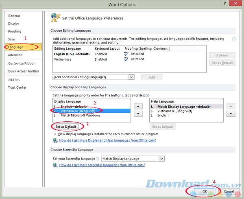Go to the Customize Ribbon category
Image resolution: width=244 pixels, height=199 pixels.
22,64
